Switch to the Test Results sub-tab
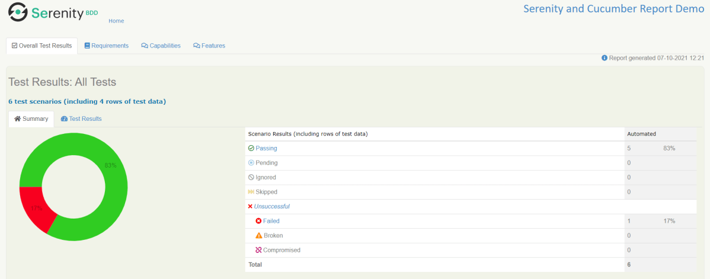Viewport: 710px width, 279px height. pos(81,118)
